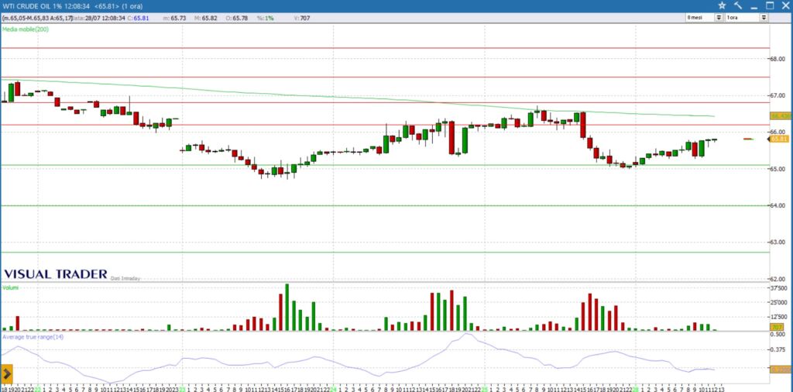Click the volume value tag 707 on axis
The image size is (793, 392).
click(777, 328)
